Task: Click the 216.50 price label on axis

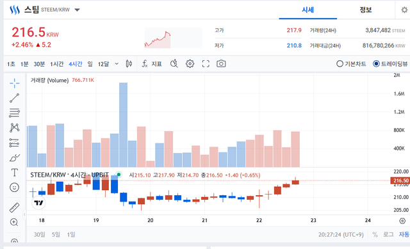Action: point(400,181)
